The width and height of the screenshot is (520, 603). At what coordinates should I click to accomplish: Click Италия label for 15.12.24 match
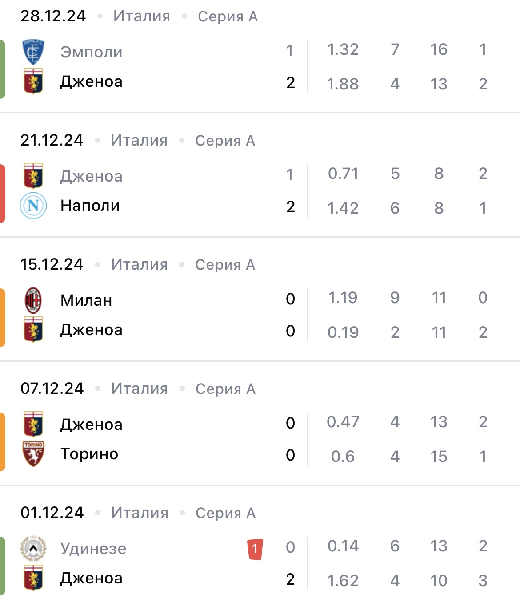click(140, 264)
